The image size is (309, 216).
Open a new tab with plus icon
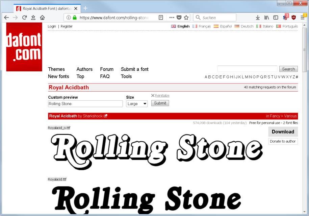click(85, 8)
